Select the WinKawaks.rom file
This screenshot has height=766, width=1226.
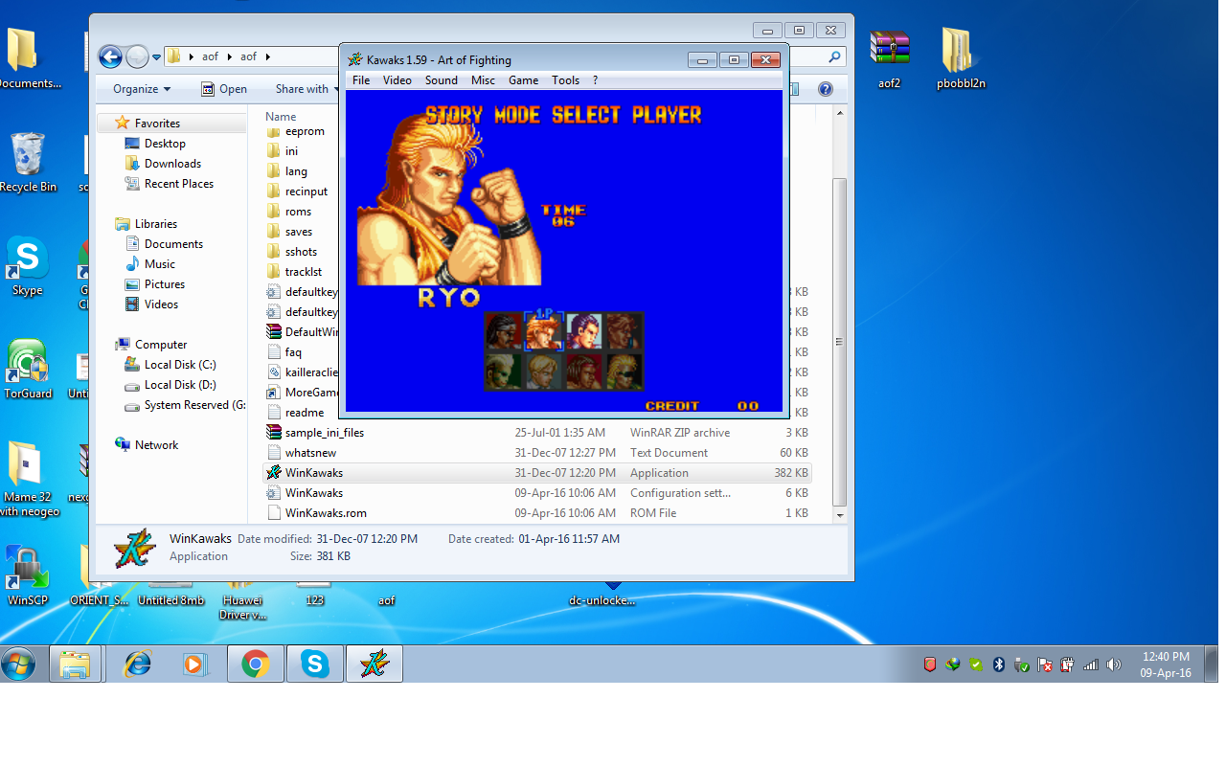tap(326, 513)
